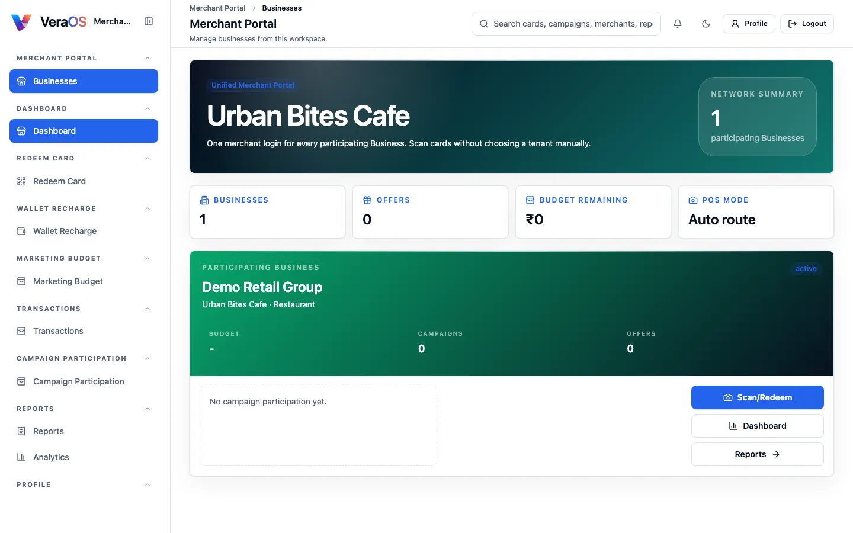Click the search magnifier icon

484,24
